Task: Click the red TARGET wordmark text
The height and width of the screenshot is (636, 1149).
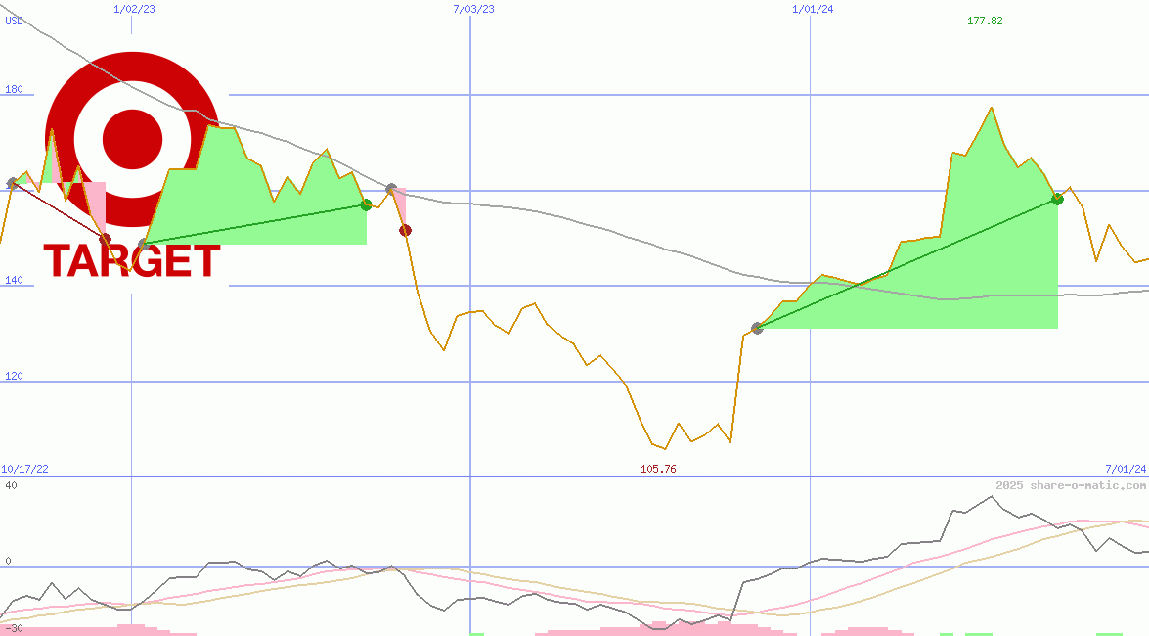Action: 132,261
